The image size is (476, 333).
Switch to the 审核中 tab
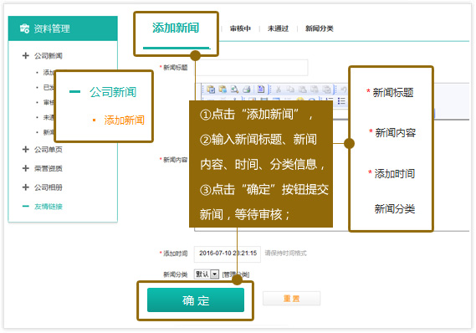(x=240, y=28)
